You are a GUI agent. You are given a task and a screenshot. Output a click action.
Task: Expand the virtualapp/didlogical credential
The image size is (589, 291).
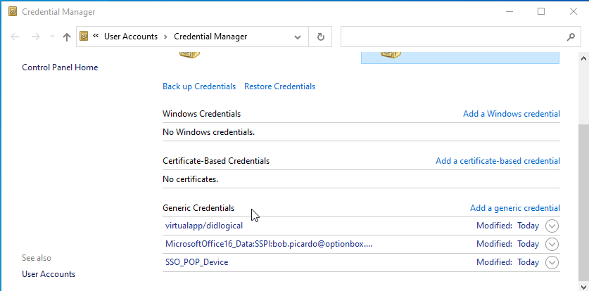pyautogui.click(x=552, y=226)
